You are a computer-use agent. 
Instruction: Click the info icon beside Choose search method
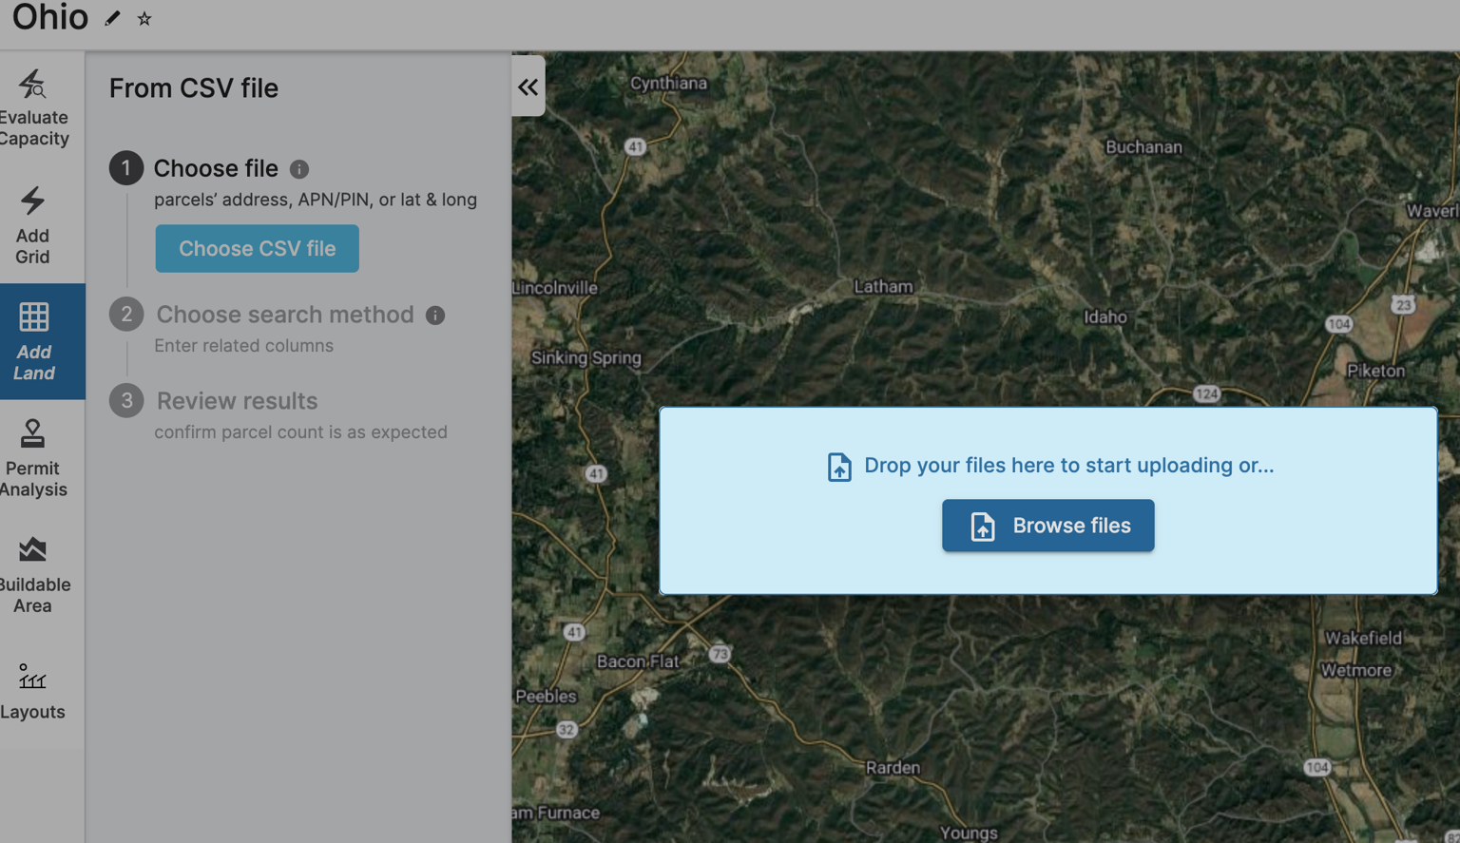coord(434,315)
